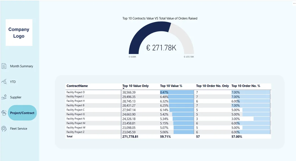Screen dimensions: 296x161
Task: Click the € 0.00K gauge minimum label
Action: [x=132, y=57]
